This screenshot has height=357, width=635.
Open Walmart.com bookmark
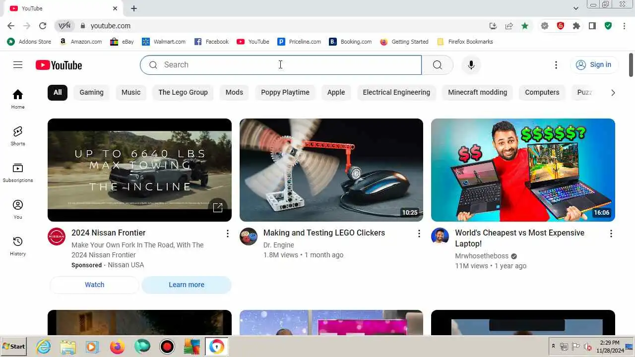point(164,42)
